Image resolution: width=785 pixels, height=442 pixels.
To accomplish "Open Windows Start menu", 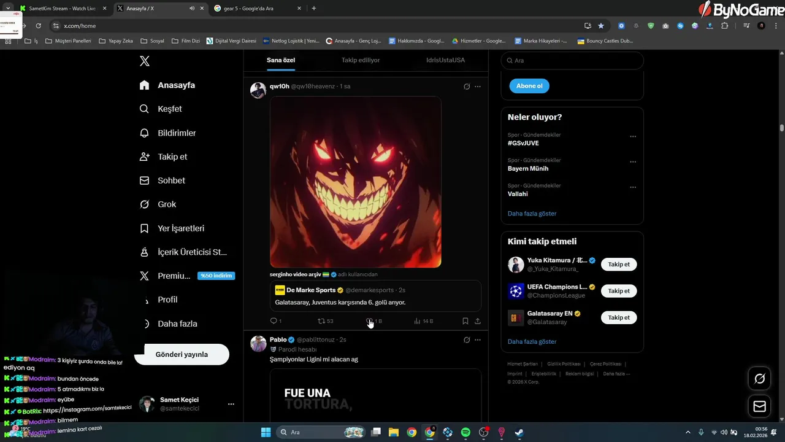I will pos(266,432).
